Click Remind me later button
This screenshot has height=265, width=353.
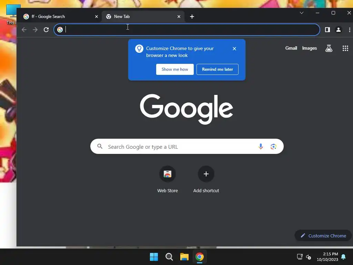218,69
